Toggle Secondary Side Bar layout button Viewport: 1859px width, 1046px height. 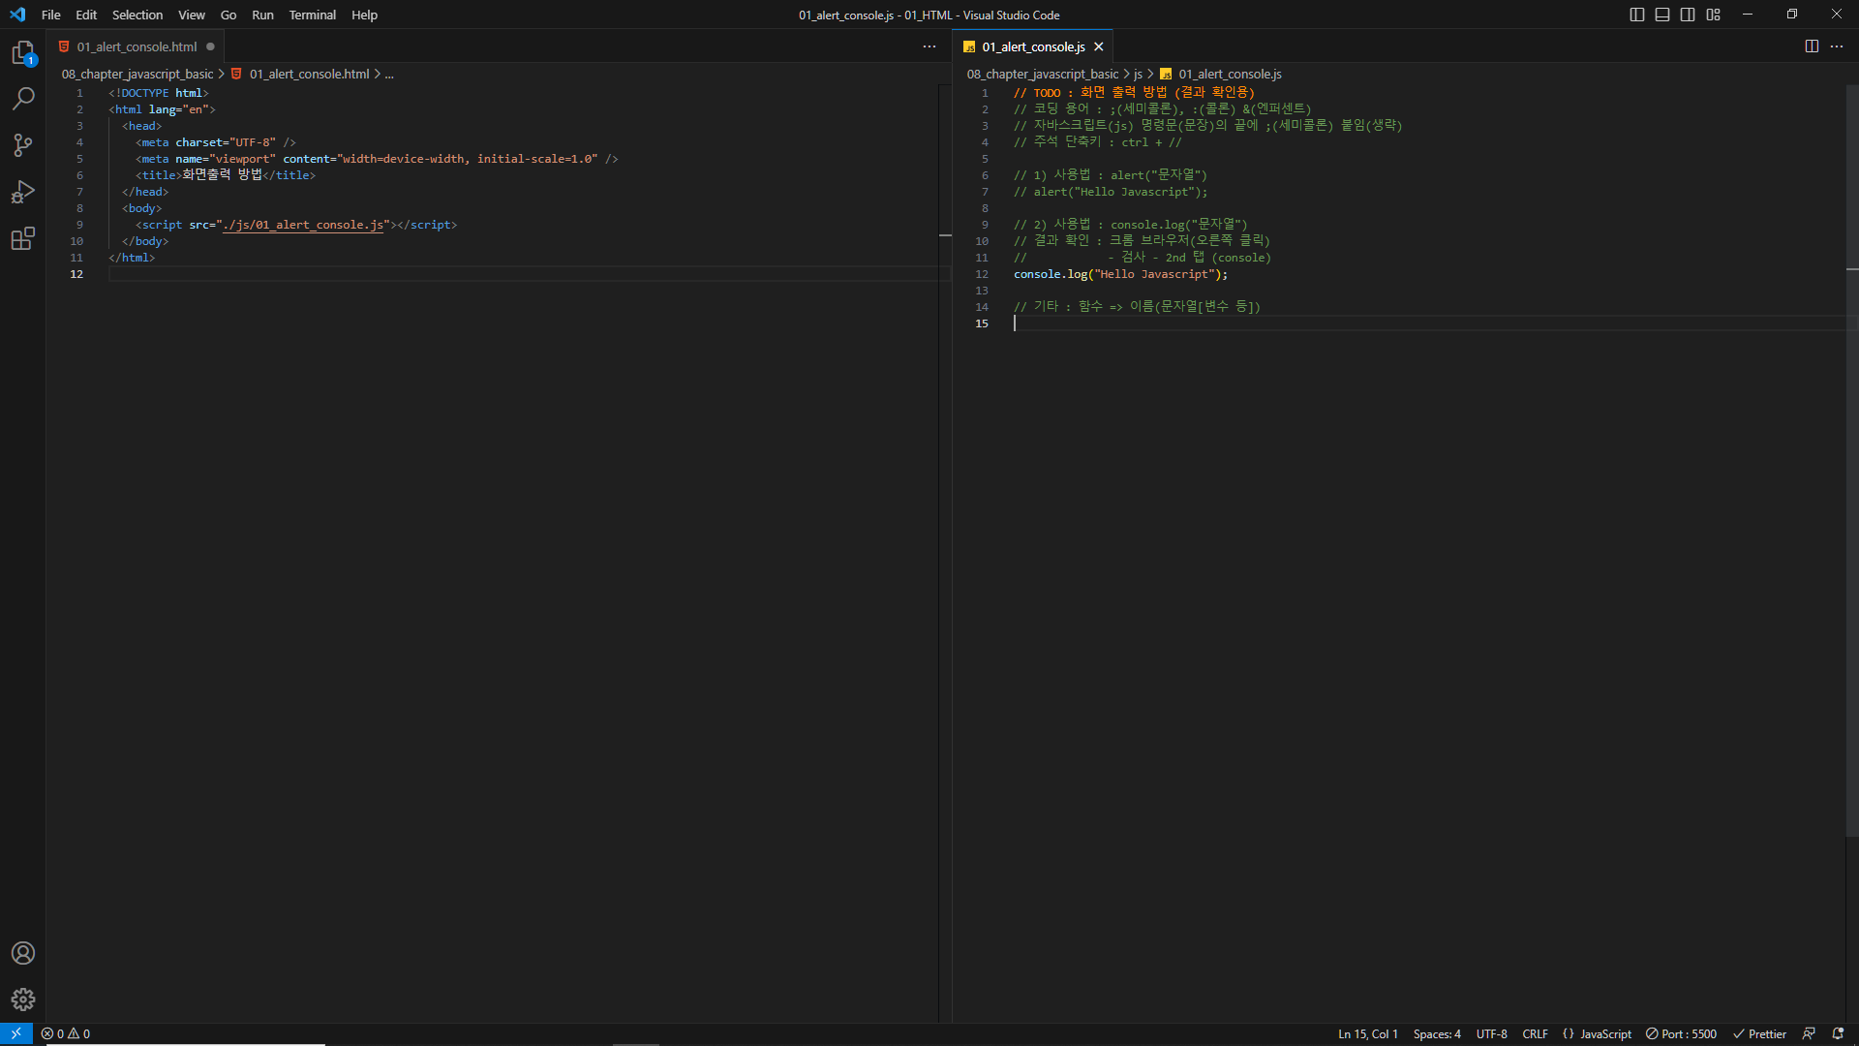[1688, 15]
